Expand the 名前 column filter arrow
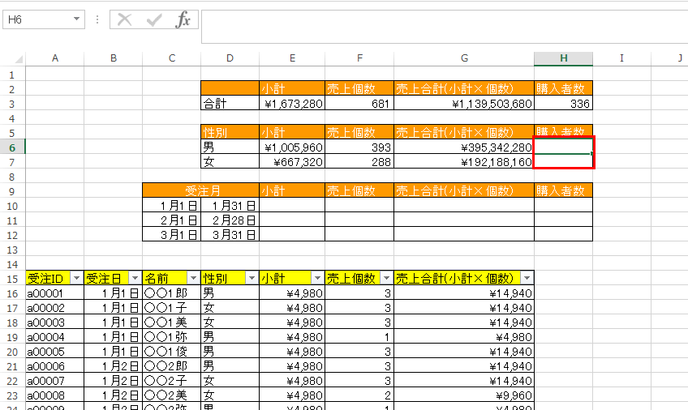 [x=193, y=278]
